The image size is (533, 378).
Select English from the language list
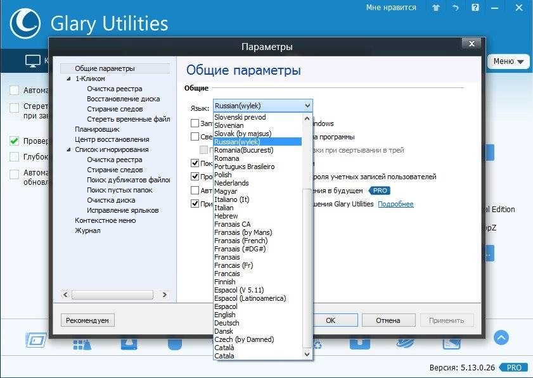click(x=258, y=315)
